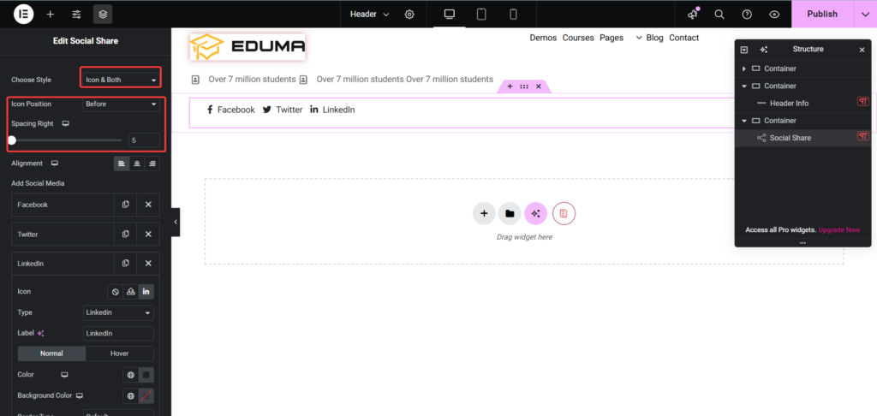This screenshot has width=877, height=416.
Task: Adjust the Spacing Right slider handle
Action: pyautogui.click(x=12, y=140)
